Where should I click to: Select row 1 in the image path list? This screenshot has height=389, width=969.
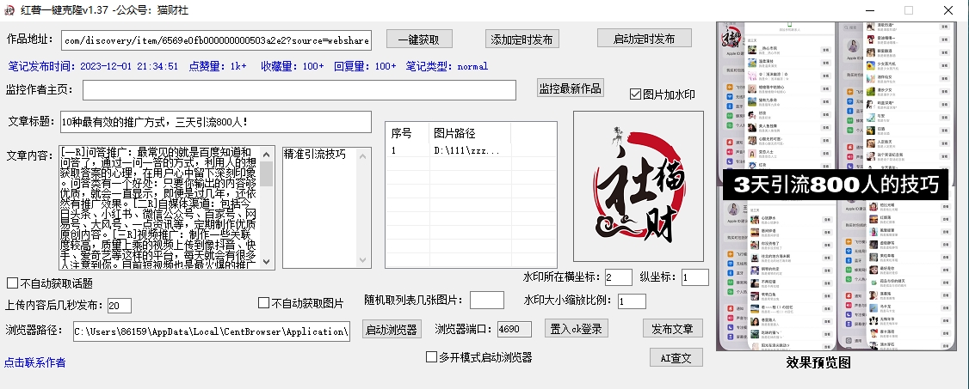tap(469, 150)
